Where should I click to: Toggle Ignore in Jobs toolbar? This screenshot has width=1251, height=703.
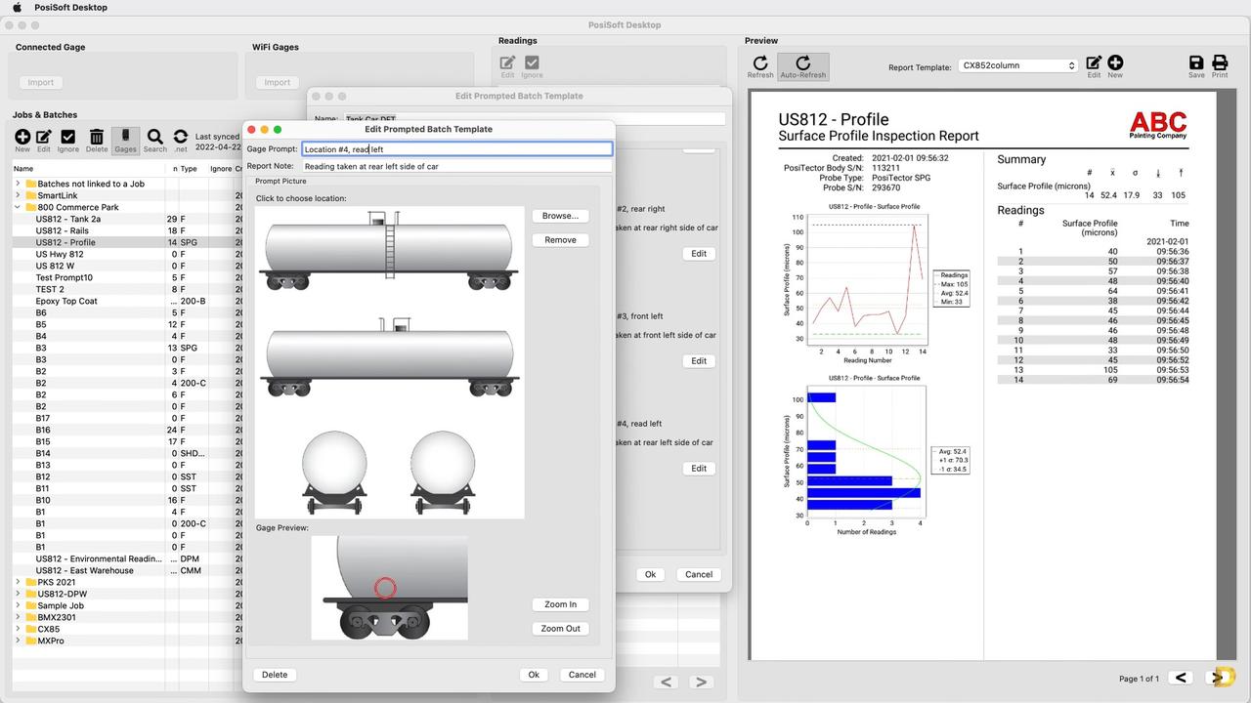[x=67, y=138]
